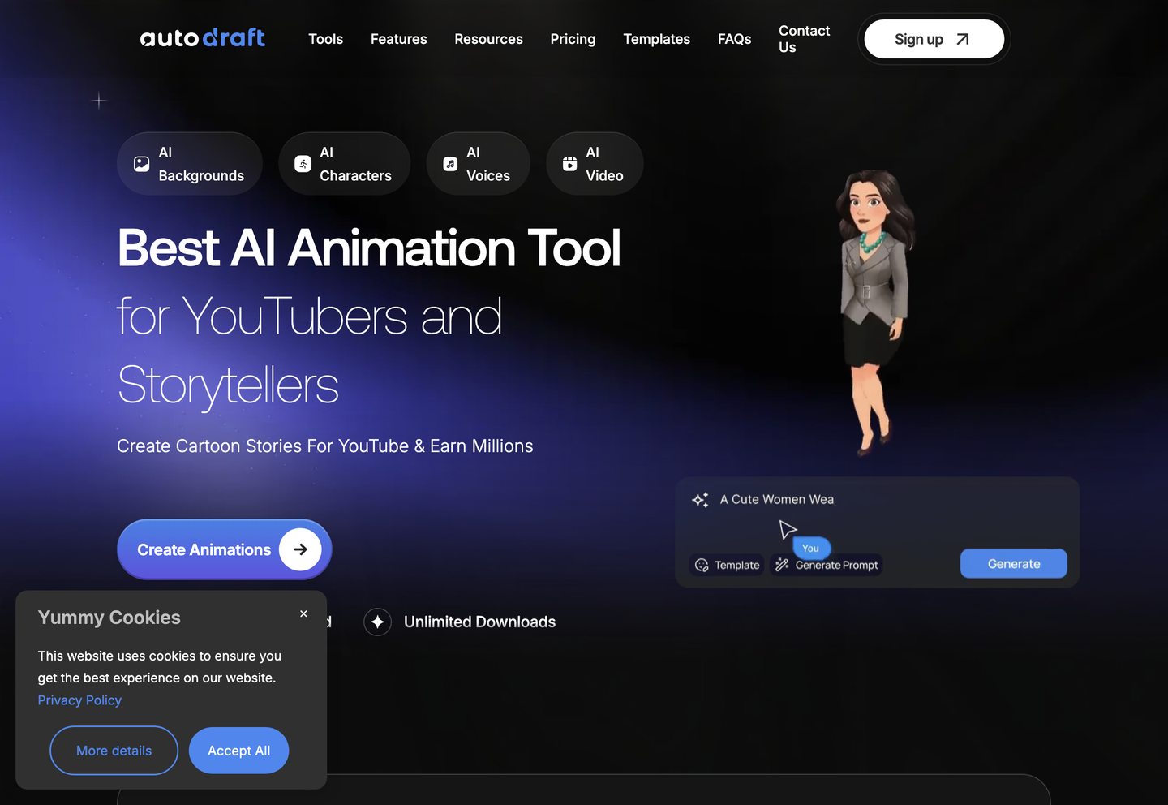Click the blue Generate button

pyautogui.click(x=1013, y=564)
